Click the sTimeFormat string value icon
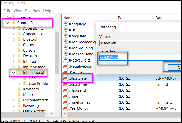This screenshot has width=182, height=123. [x=65, y=102]
